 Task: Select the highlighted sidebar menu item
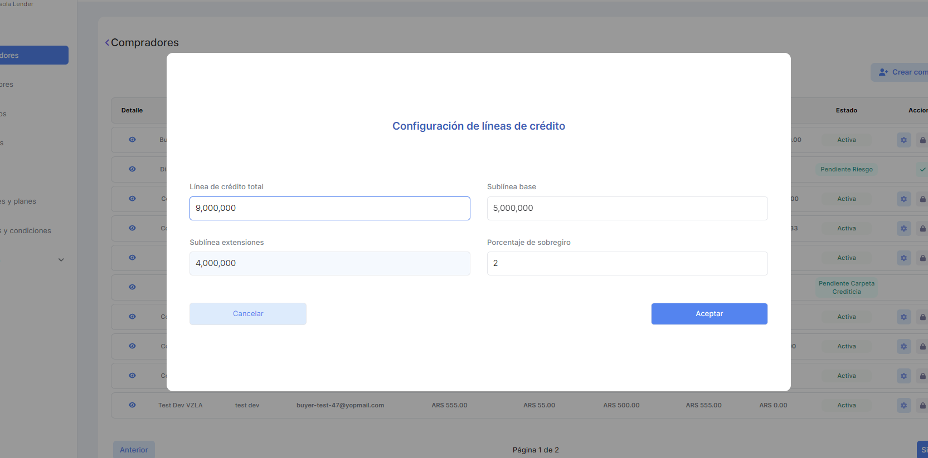[33, 55]
